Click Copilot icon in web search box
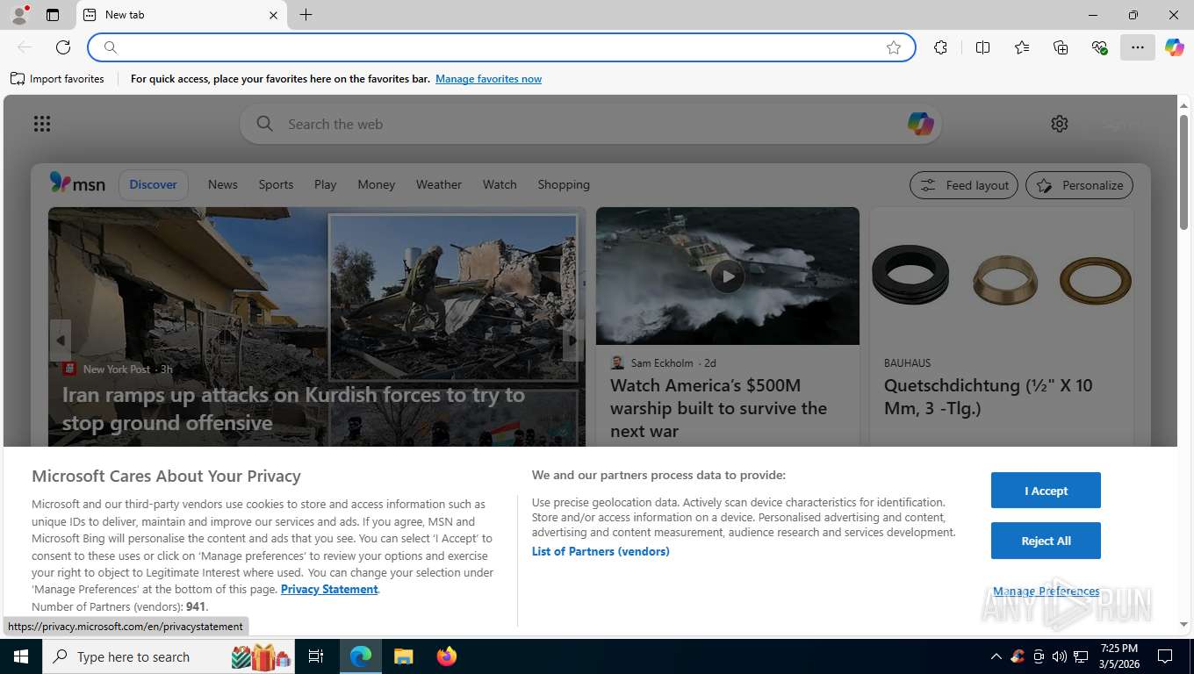Screen dimensions: 1194x674 pos(920,124)
